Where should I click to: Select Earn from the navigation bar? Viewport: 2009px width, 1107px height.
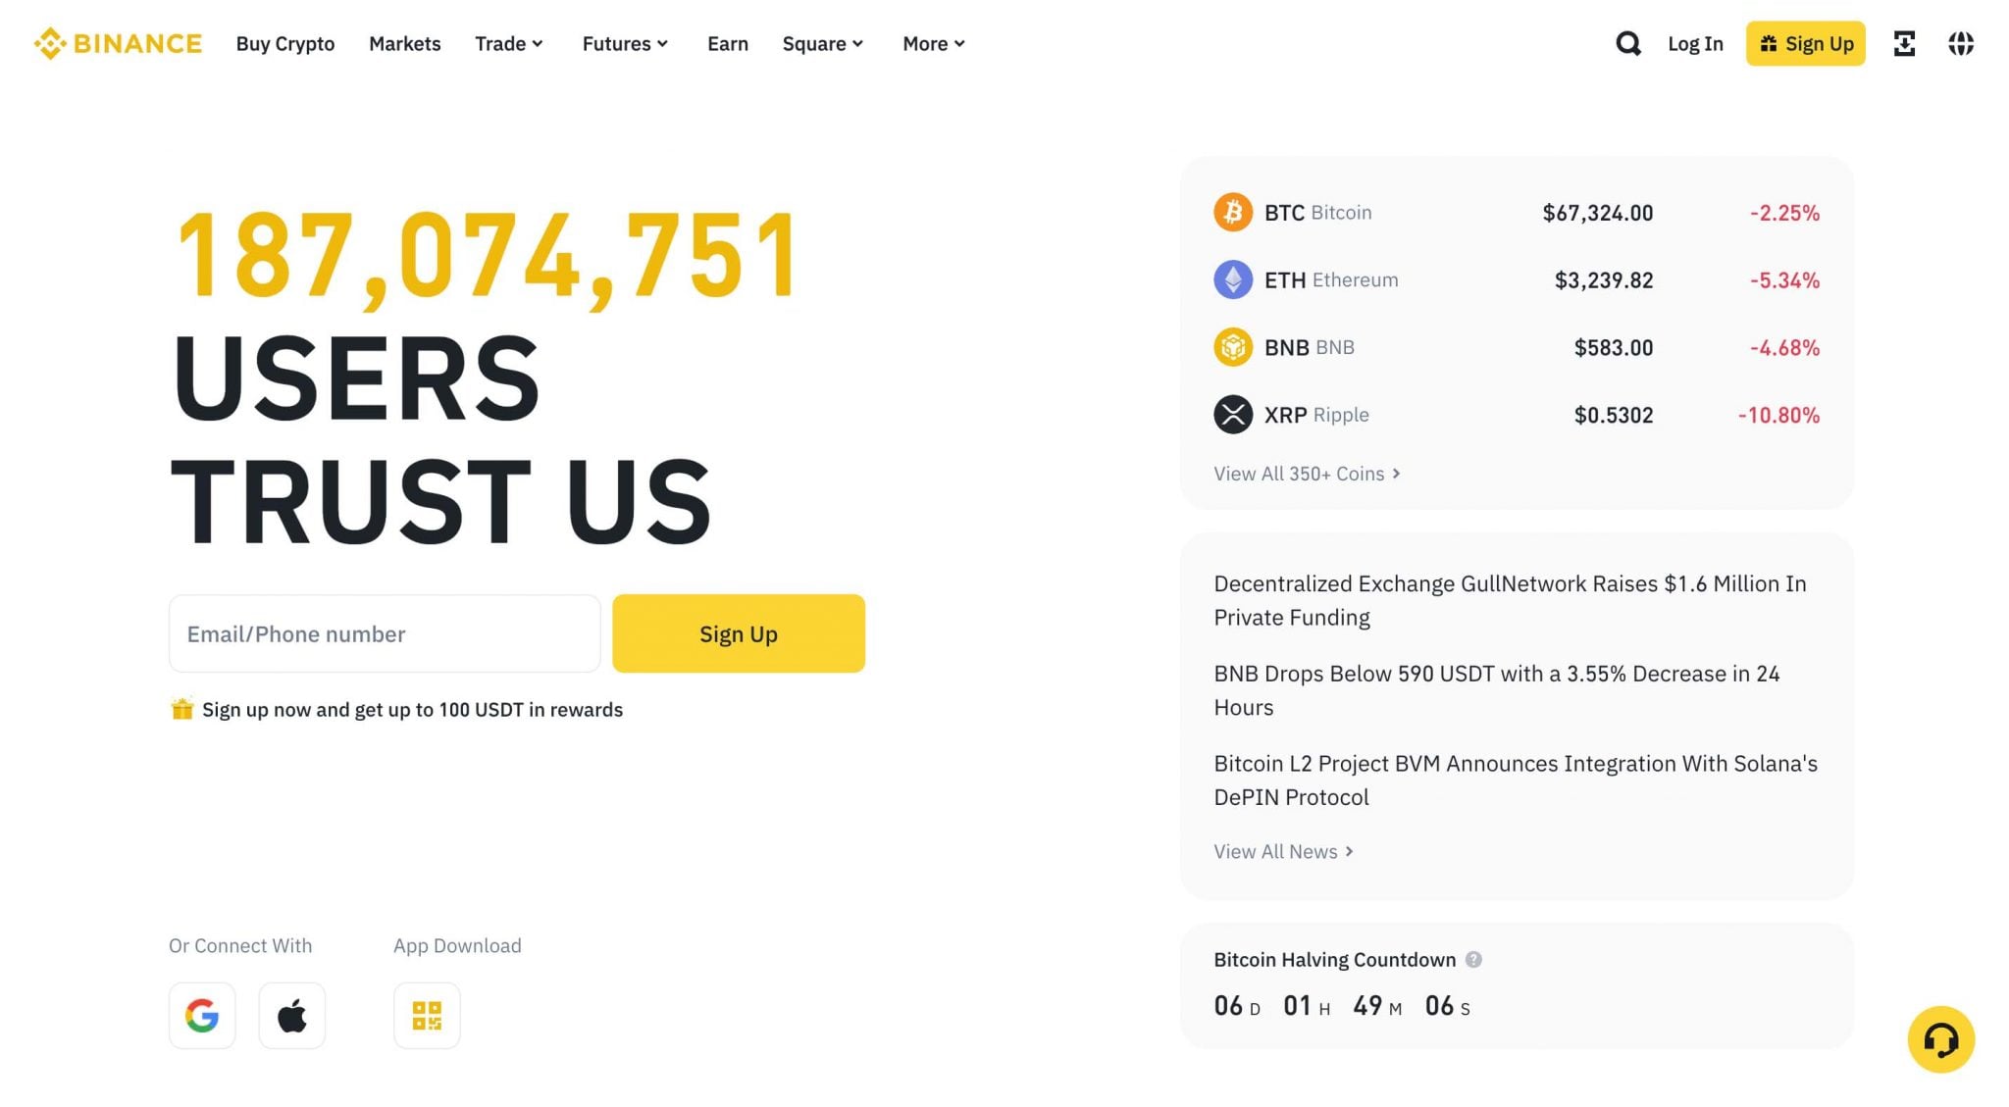click(x=727, y=43)
